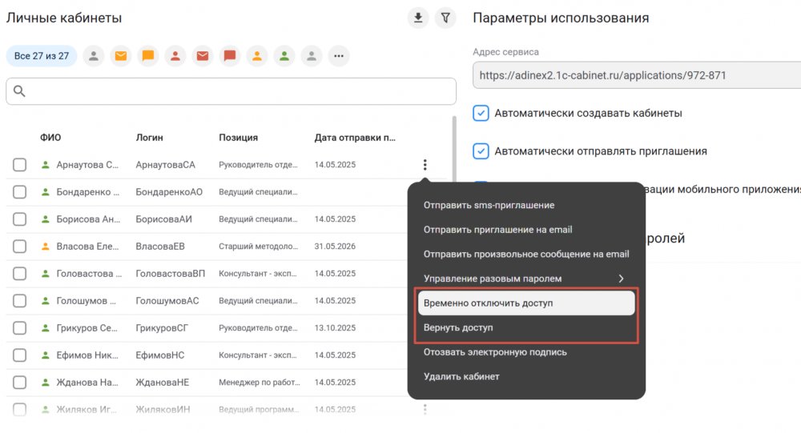This screenshot has height=433, width=801.
Task: Disable Автоматически отправлять приглашения checkbox
Action: point(481,151)
